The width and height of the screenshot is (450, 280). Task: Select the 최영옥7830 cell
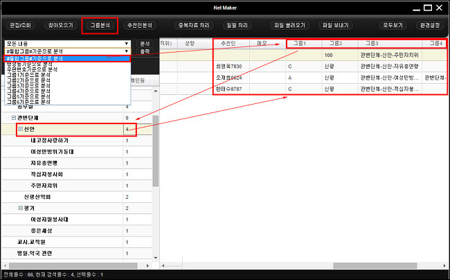coord(231,67)
